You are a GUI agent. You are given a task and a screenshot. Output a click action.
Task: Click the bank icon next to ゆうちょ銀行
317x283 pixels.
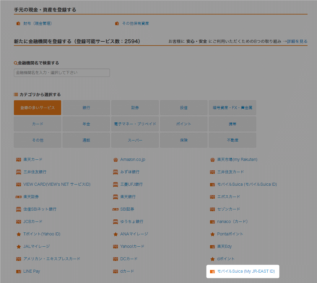pyautogui.click(x=116, y=222)
